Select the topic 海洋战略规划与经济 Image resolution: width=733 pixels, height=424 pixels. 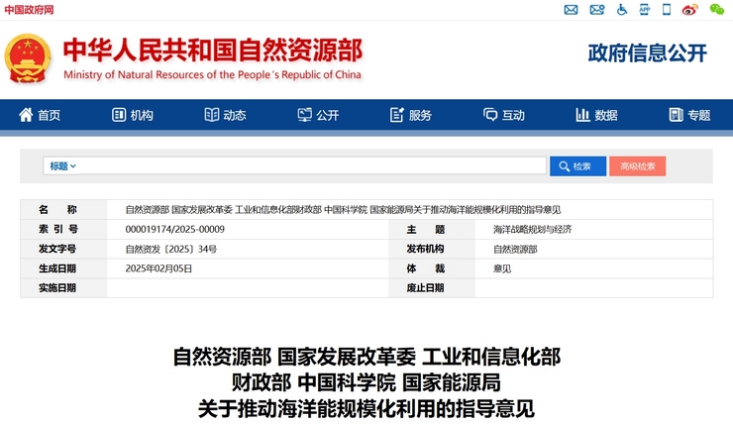point(533,230)
